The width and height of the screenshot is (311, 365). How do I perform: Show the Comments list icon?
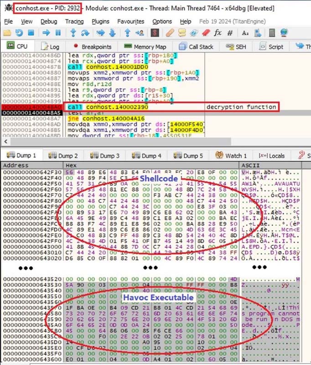point(182,33)
